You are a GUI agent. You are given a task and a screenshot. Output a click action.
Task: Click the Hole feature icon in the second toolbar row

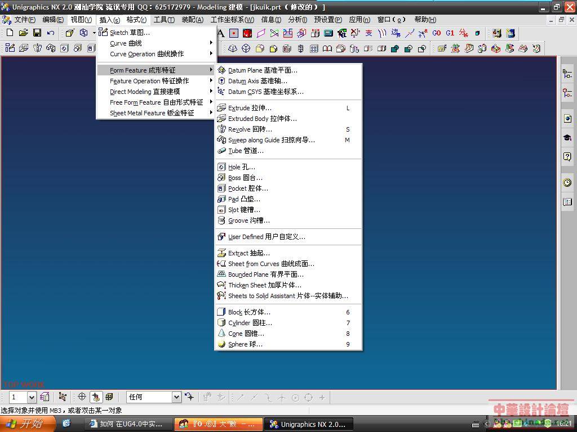point(64,48)
